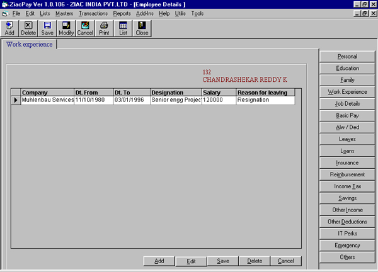Open the IT Perks section
378x272 pixels.
click(x=347, y=234)
